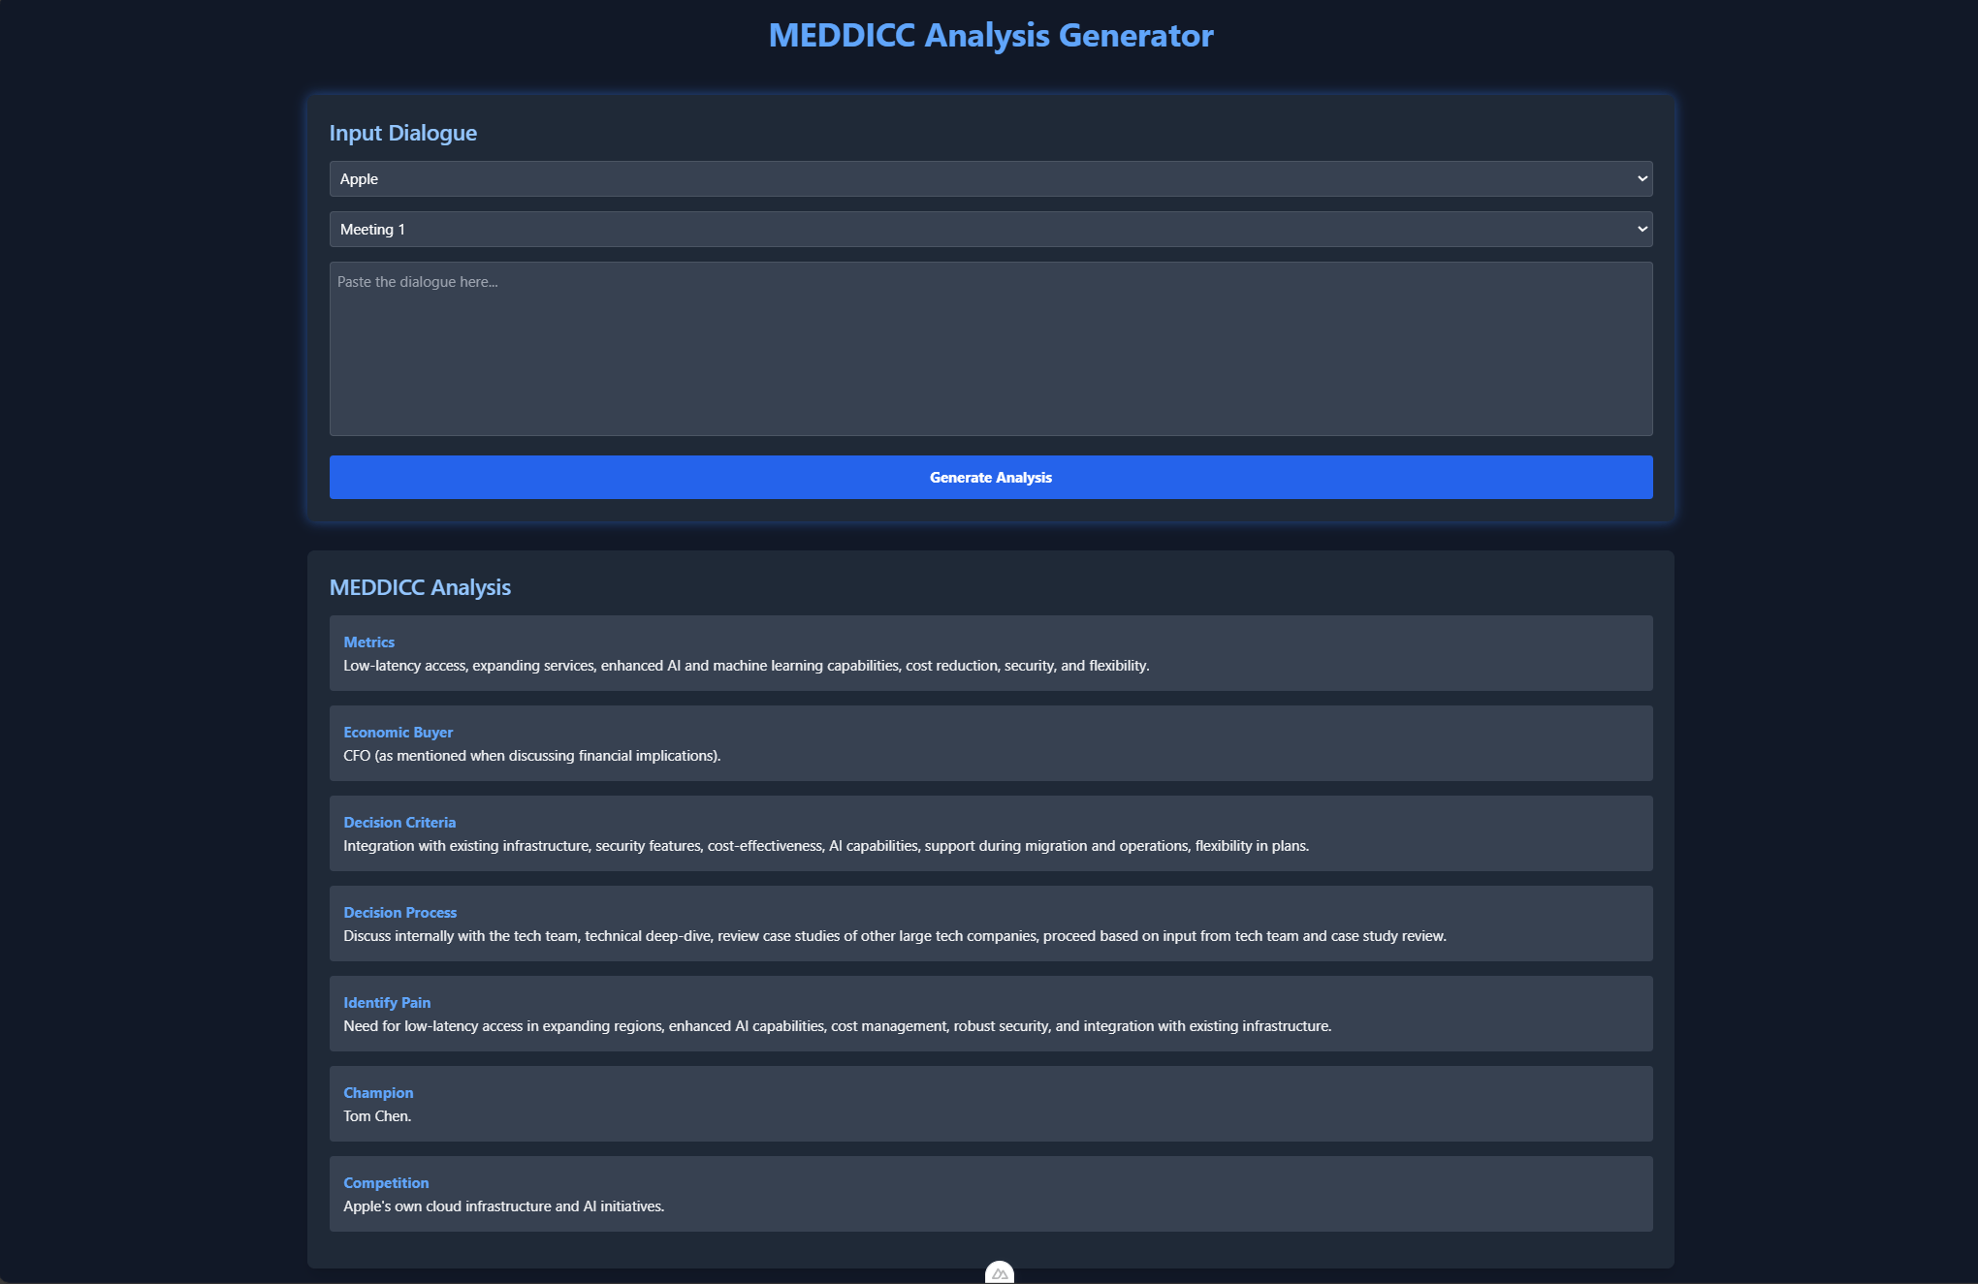Image resolution: width=1978 pixels, height=1284 pixels.
Task: Click 'Discuss internally with the tech team' text
Action: (x=895, y=936)
